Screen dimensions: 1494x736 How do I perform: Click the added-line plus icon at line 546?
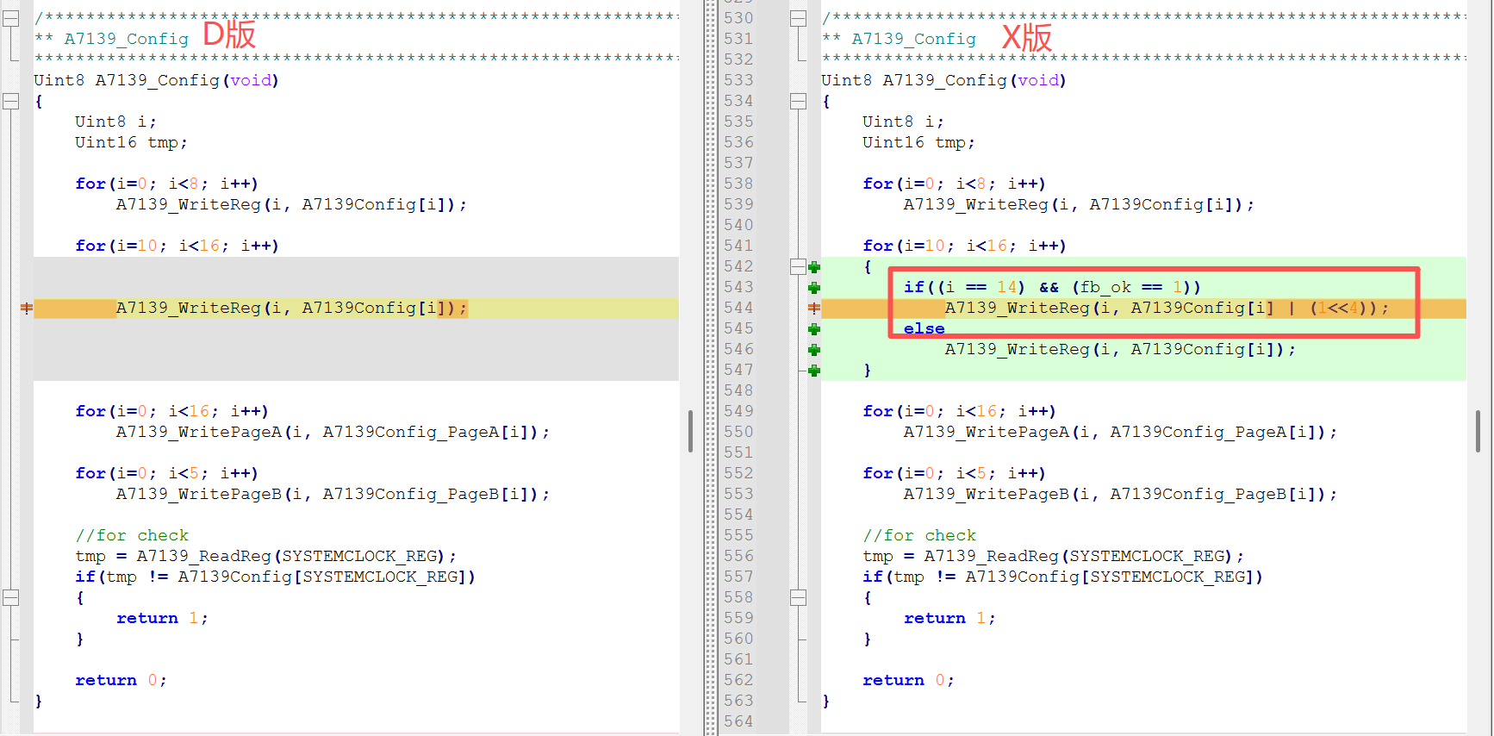pos(814,350)
